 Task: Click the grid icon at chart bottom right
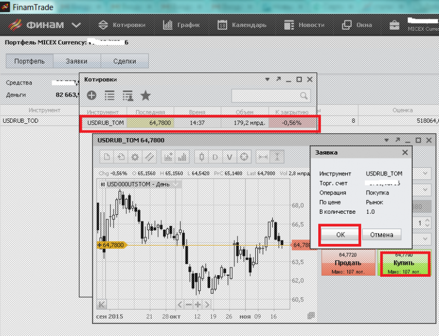(x=311, y=316)
